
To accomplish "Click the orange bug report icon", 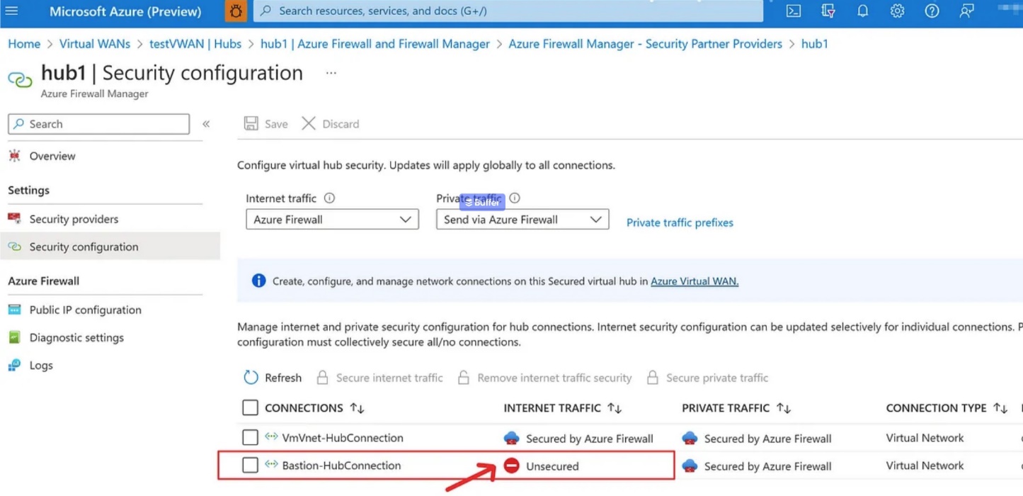I will tap(235, 11).
